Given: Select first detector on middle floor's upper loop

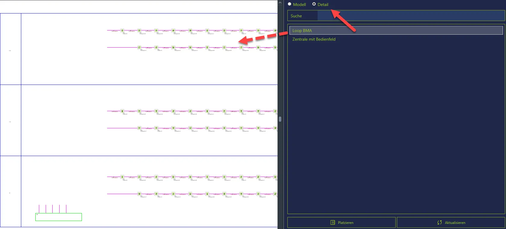Looking at the screenshot, I should tap(122, 111).
